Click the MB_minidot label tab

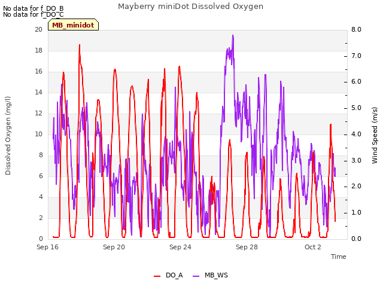click(x=73, y=25)
